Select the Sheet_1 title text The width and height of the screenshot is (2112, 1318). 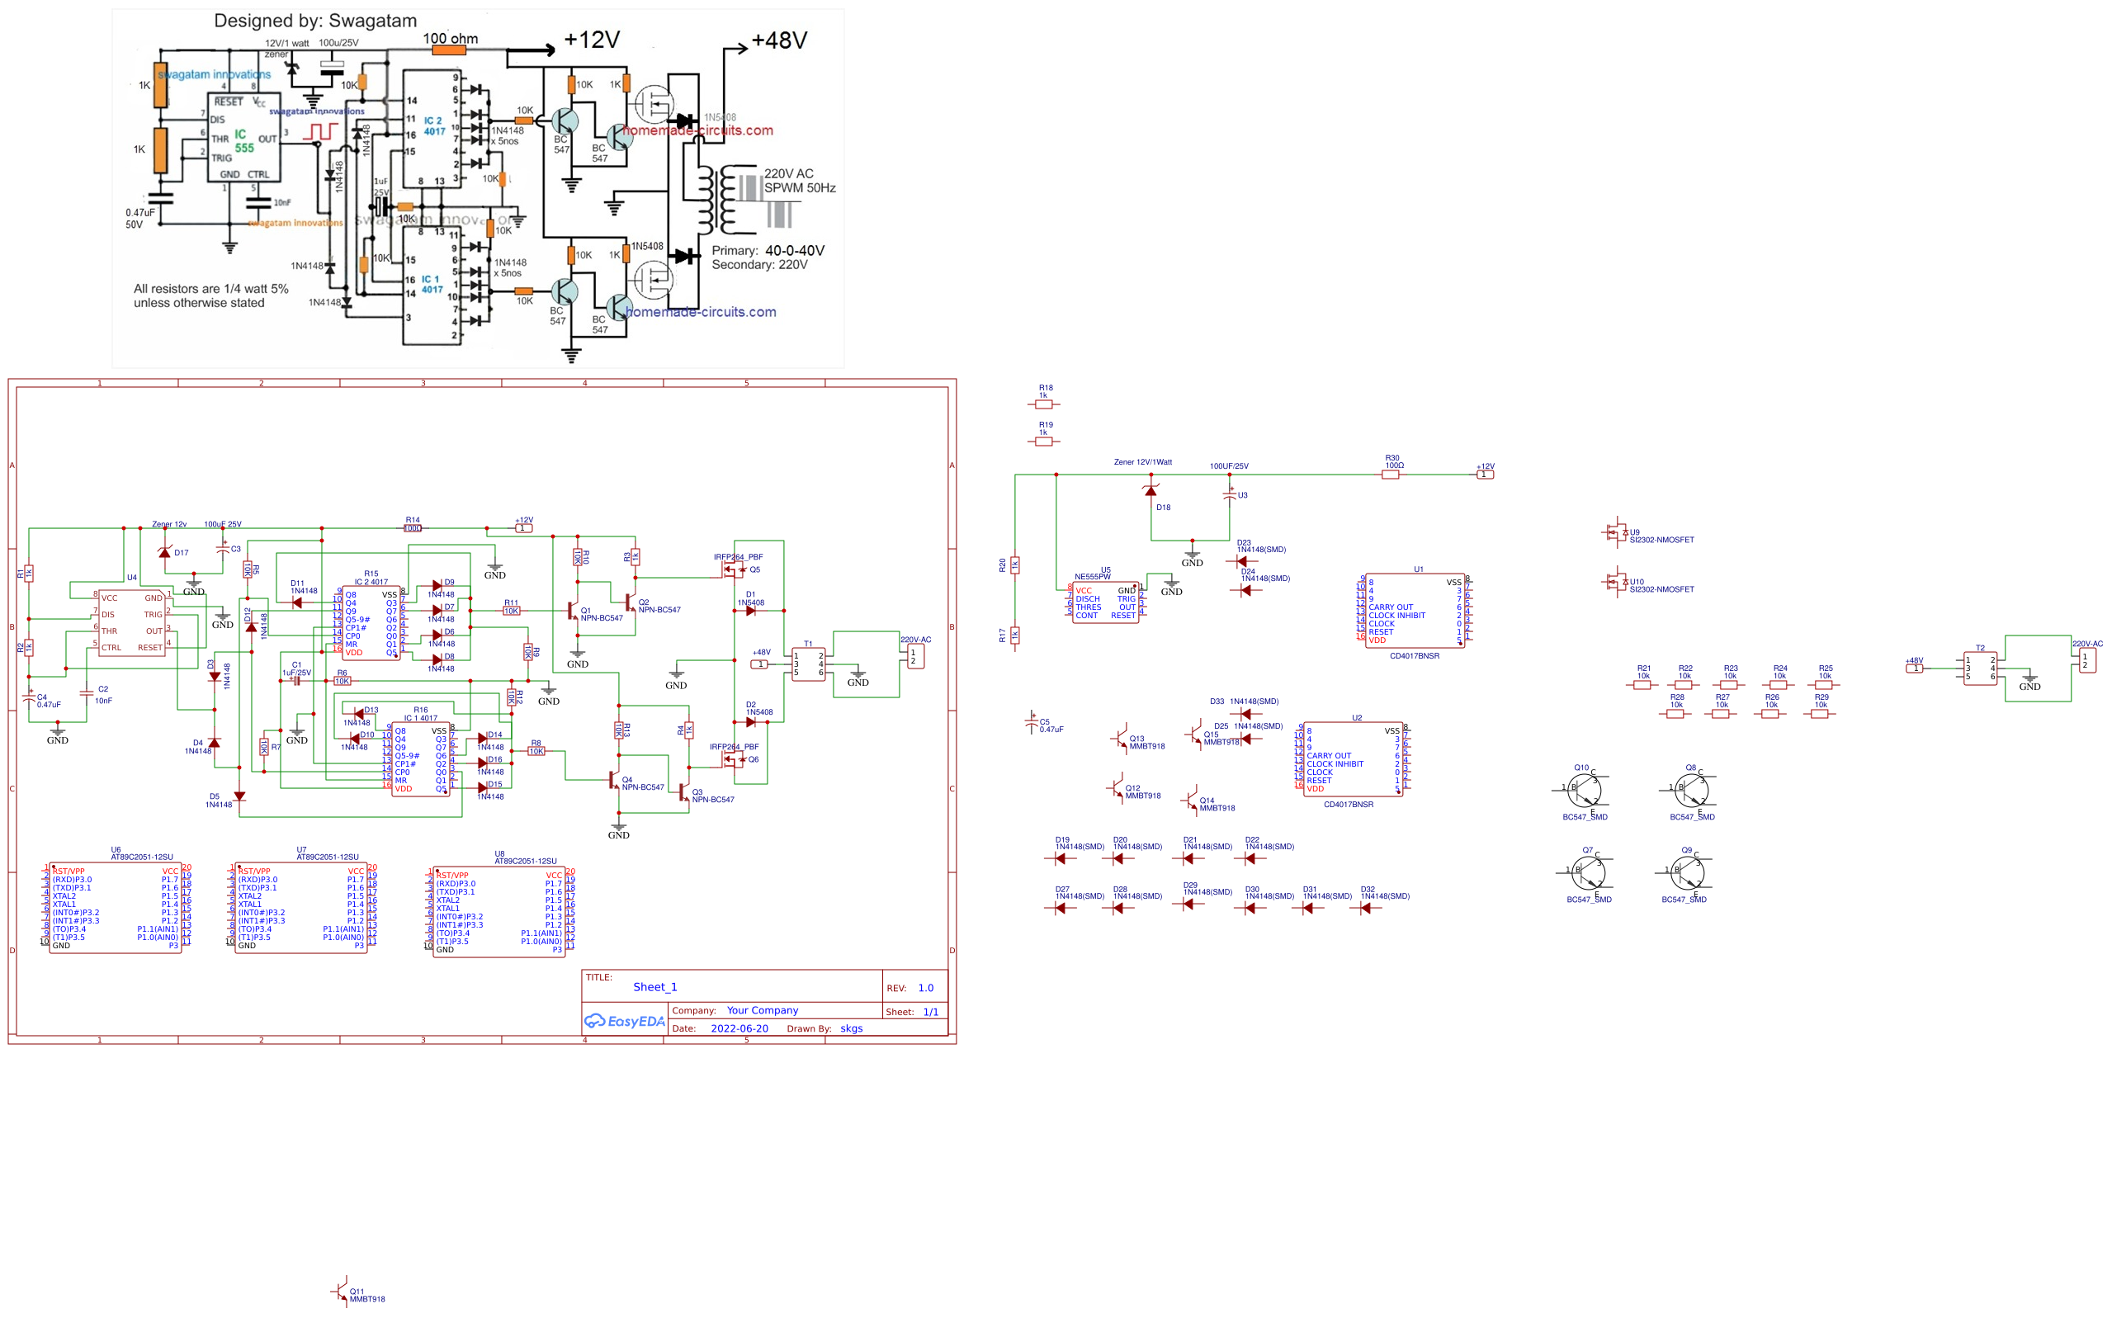[x=654, y=987]
